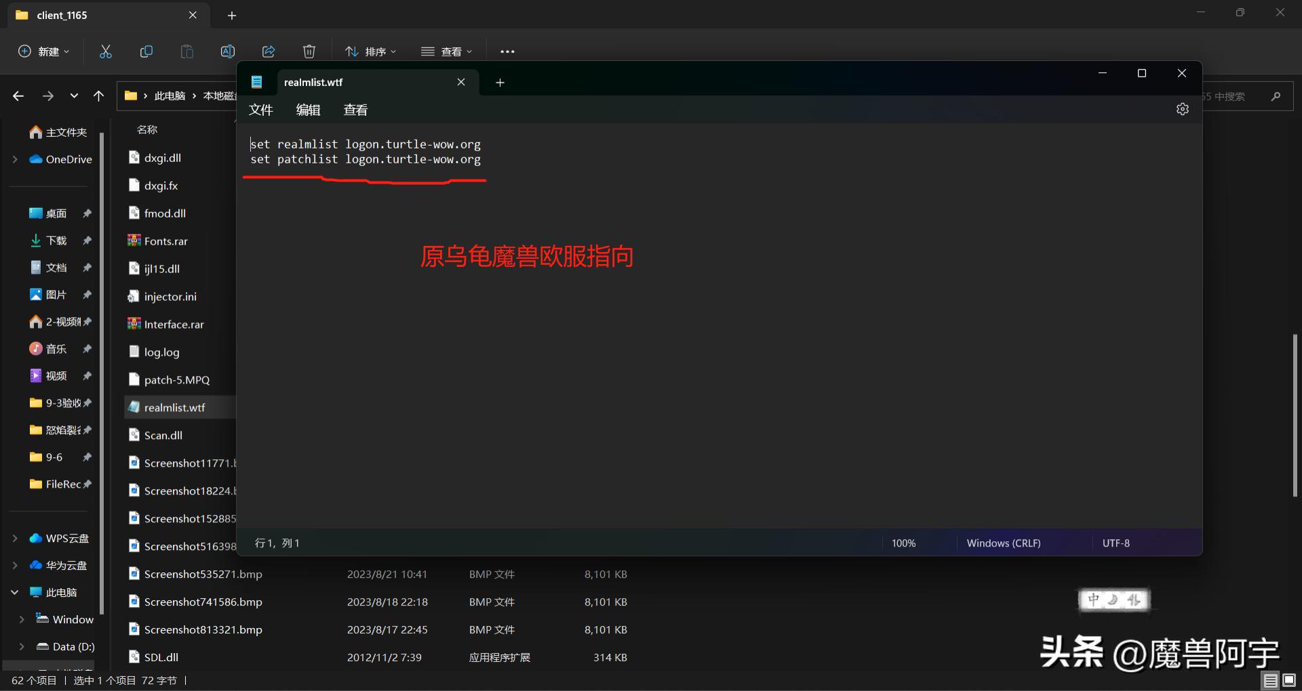Click the Notepad text editing area
1302x691 pixels.
click(x=719, y=325)
